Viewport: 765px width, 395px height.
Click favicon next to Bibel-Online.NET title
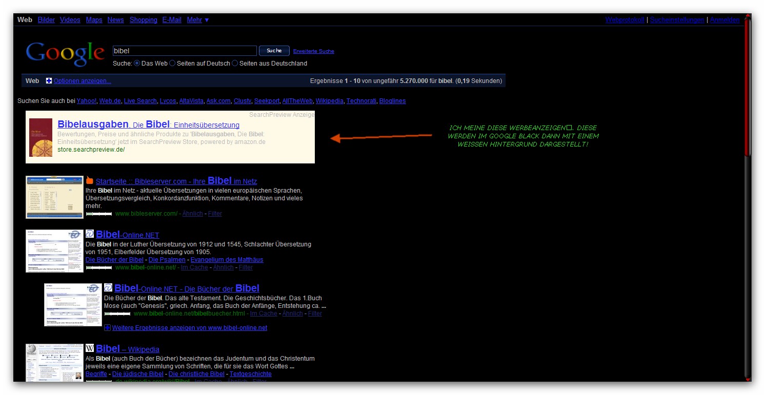pos(90,234)
